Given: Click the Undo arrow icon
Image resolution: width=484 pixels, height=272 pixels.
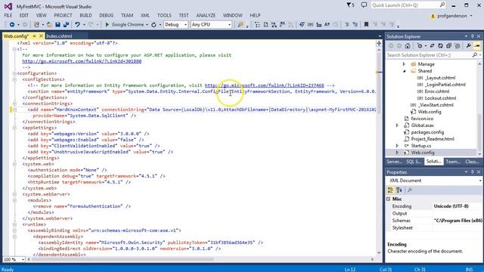Looking at the screenshot, I should pyautogui.click(x=77, y=24).
